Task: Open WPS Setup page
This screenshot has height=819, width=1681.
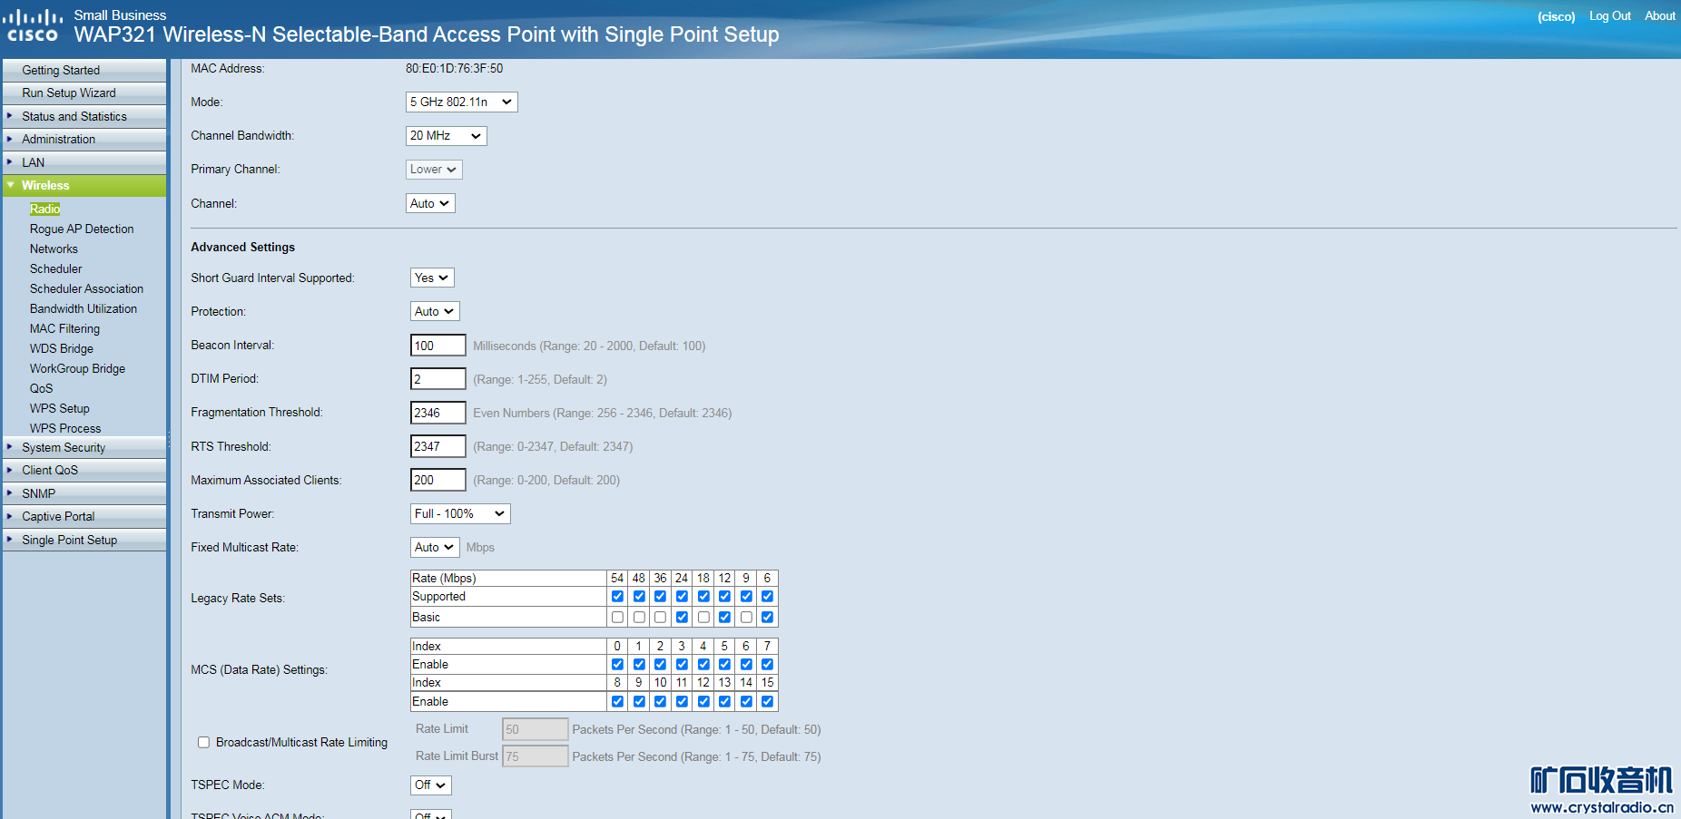Action: click(x=59, y=408)
